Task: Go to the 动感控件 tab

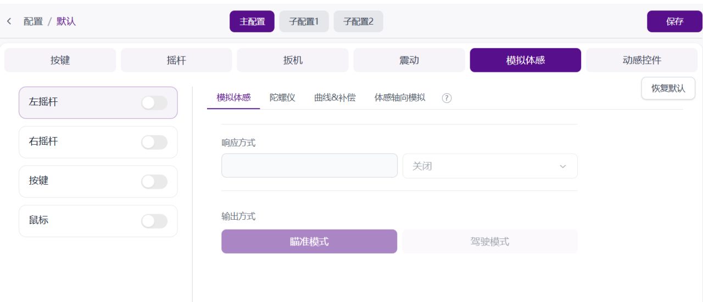Action: [x=643, y=60]
